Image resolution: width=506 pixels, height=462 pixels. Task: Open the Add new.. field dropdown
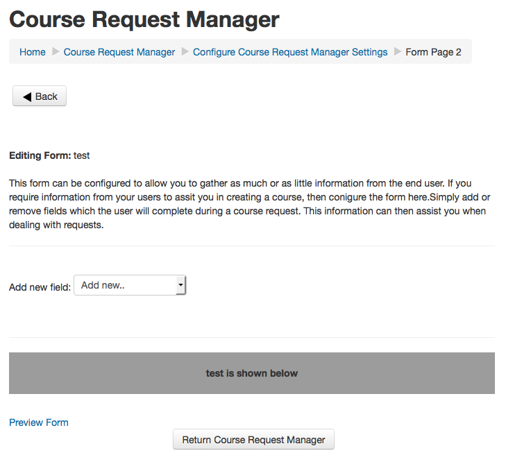point(129,285)
